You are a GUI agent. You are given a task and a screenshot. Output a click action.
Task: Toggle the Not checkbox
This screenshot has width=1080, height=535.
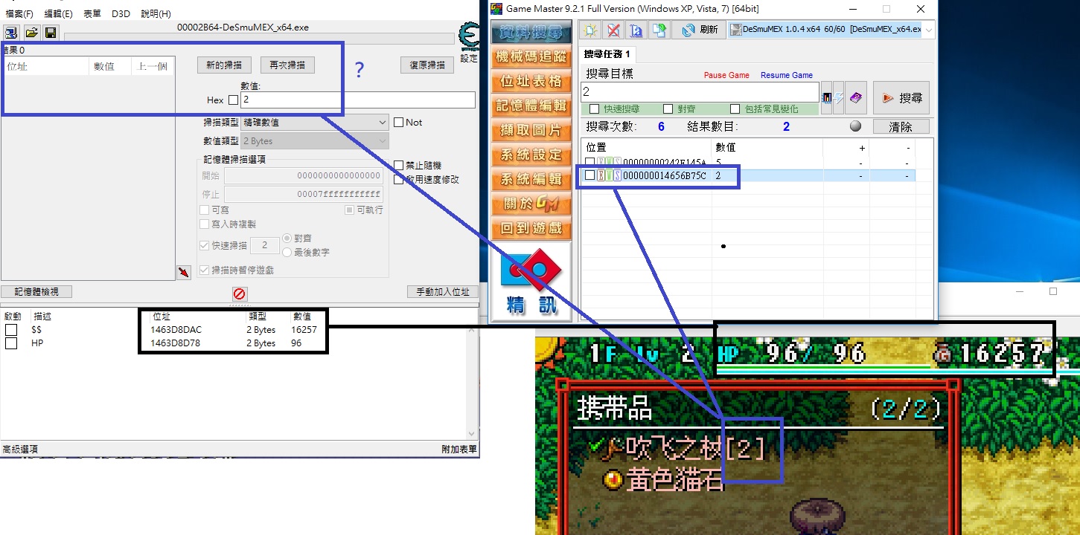(x=398, y=123)
